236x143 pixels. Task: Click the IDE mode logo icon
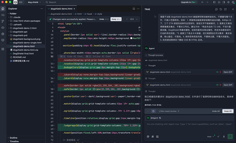click(15, 2)
